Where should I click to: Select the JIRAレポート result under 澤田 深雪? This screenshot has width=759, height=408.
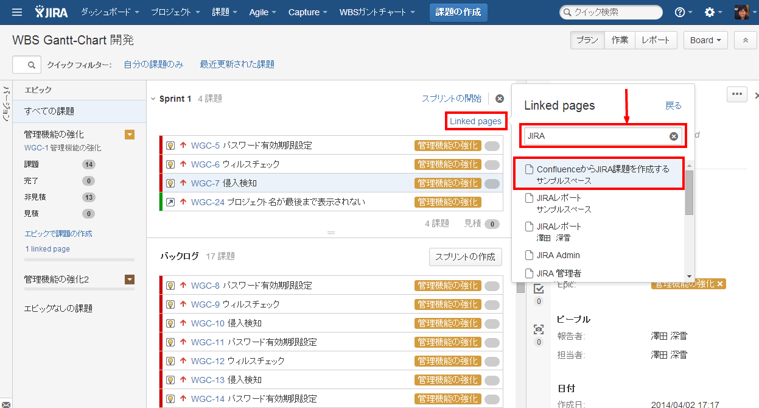tap(599, 232)
